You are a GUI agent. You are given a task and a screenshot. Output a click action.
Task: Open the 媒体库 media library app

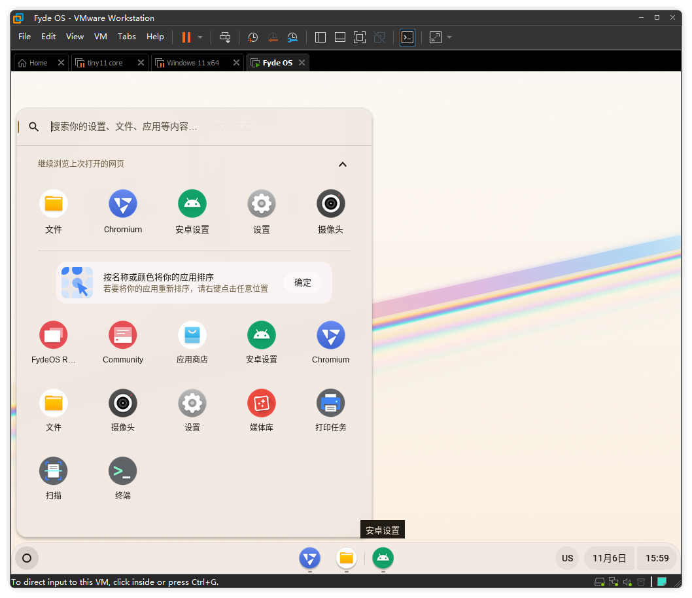(x=262, y=404)
